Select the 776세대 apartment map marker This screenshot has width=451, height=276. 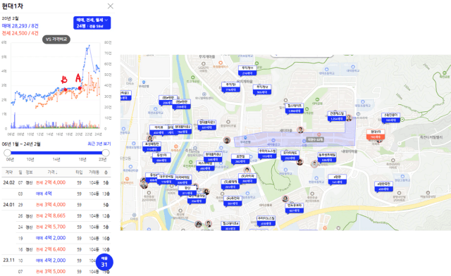pyautogui.click(x=230, y=87)
